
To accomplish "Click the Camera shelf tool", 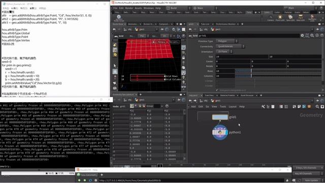I will tap(271, 18).
